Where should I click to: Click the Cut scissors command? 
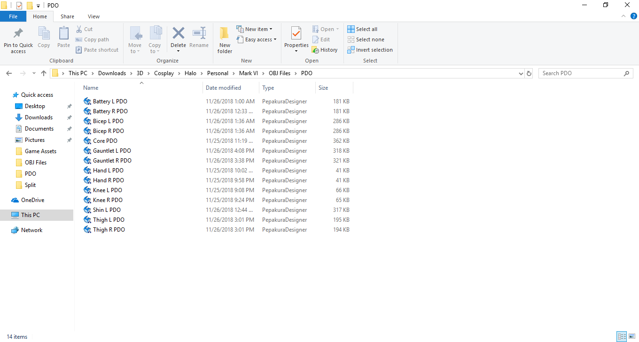tap(84, 29)
